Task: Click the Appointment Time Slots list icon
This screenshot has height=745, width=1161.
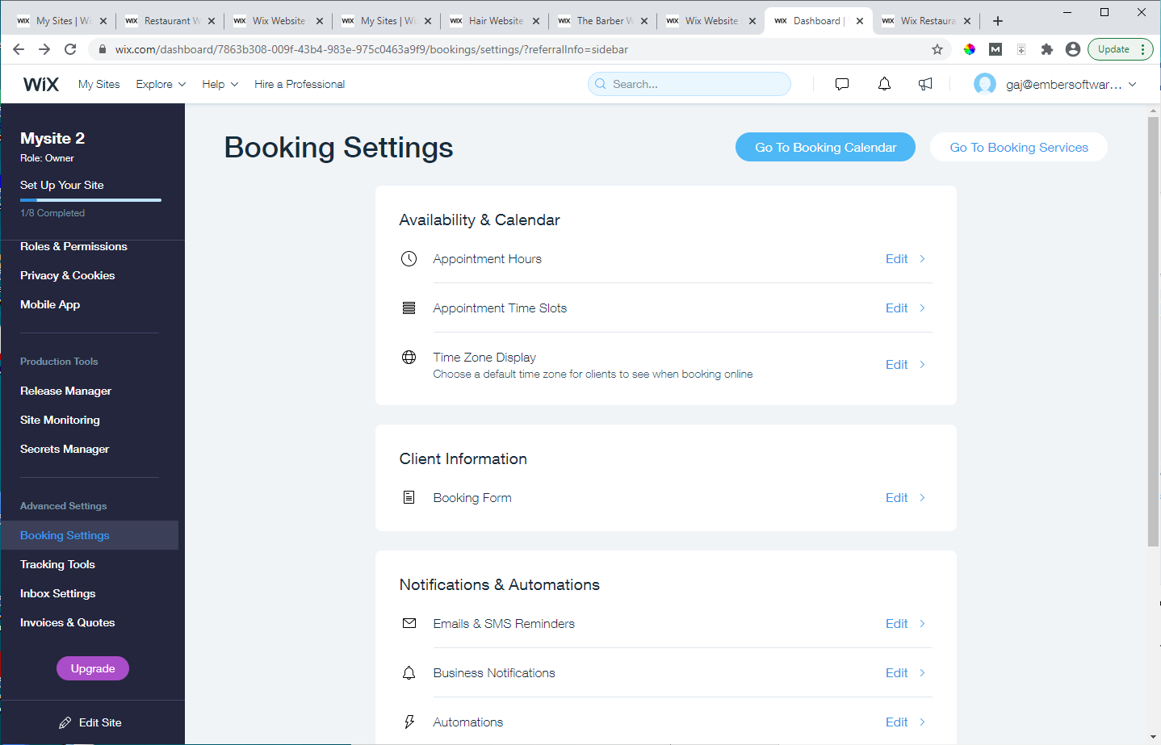Action: pyautogui.click(x=409, y=308)
